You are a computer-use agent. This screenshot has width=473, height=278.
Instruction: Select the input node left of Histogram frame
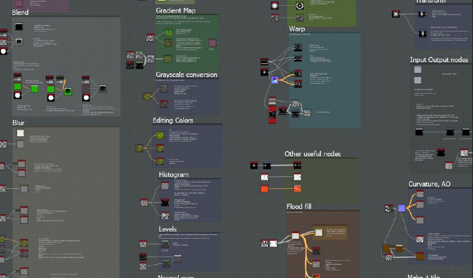coord(144,202)
